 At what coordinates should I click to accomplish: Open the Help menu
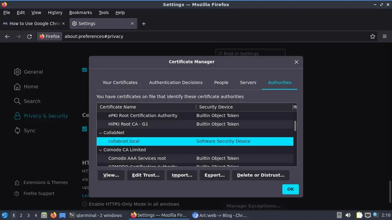click(x=120, y=13)
